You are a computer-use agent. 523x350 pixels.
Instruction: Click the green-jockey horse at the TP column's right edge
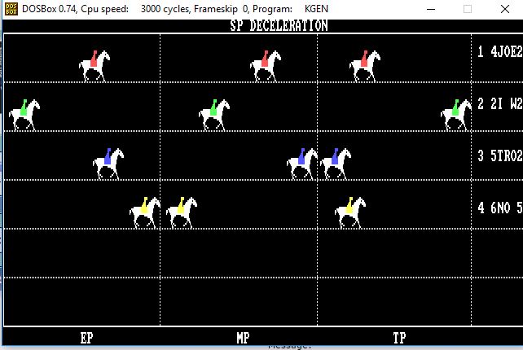click(456, 115)
